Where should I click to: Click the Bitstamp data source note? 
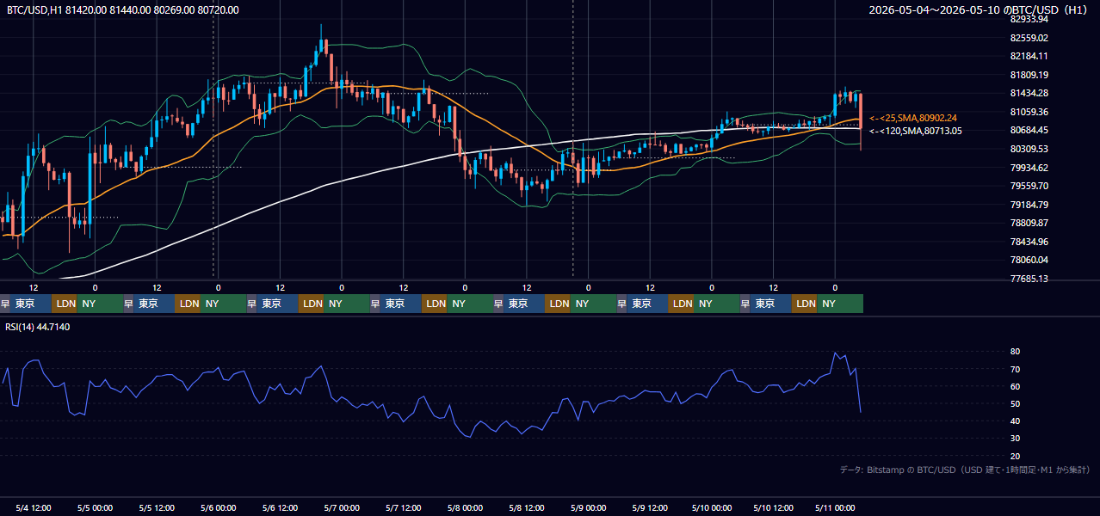[965, 470]
